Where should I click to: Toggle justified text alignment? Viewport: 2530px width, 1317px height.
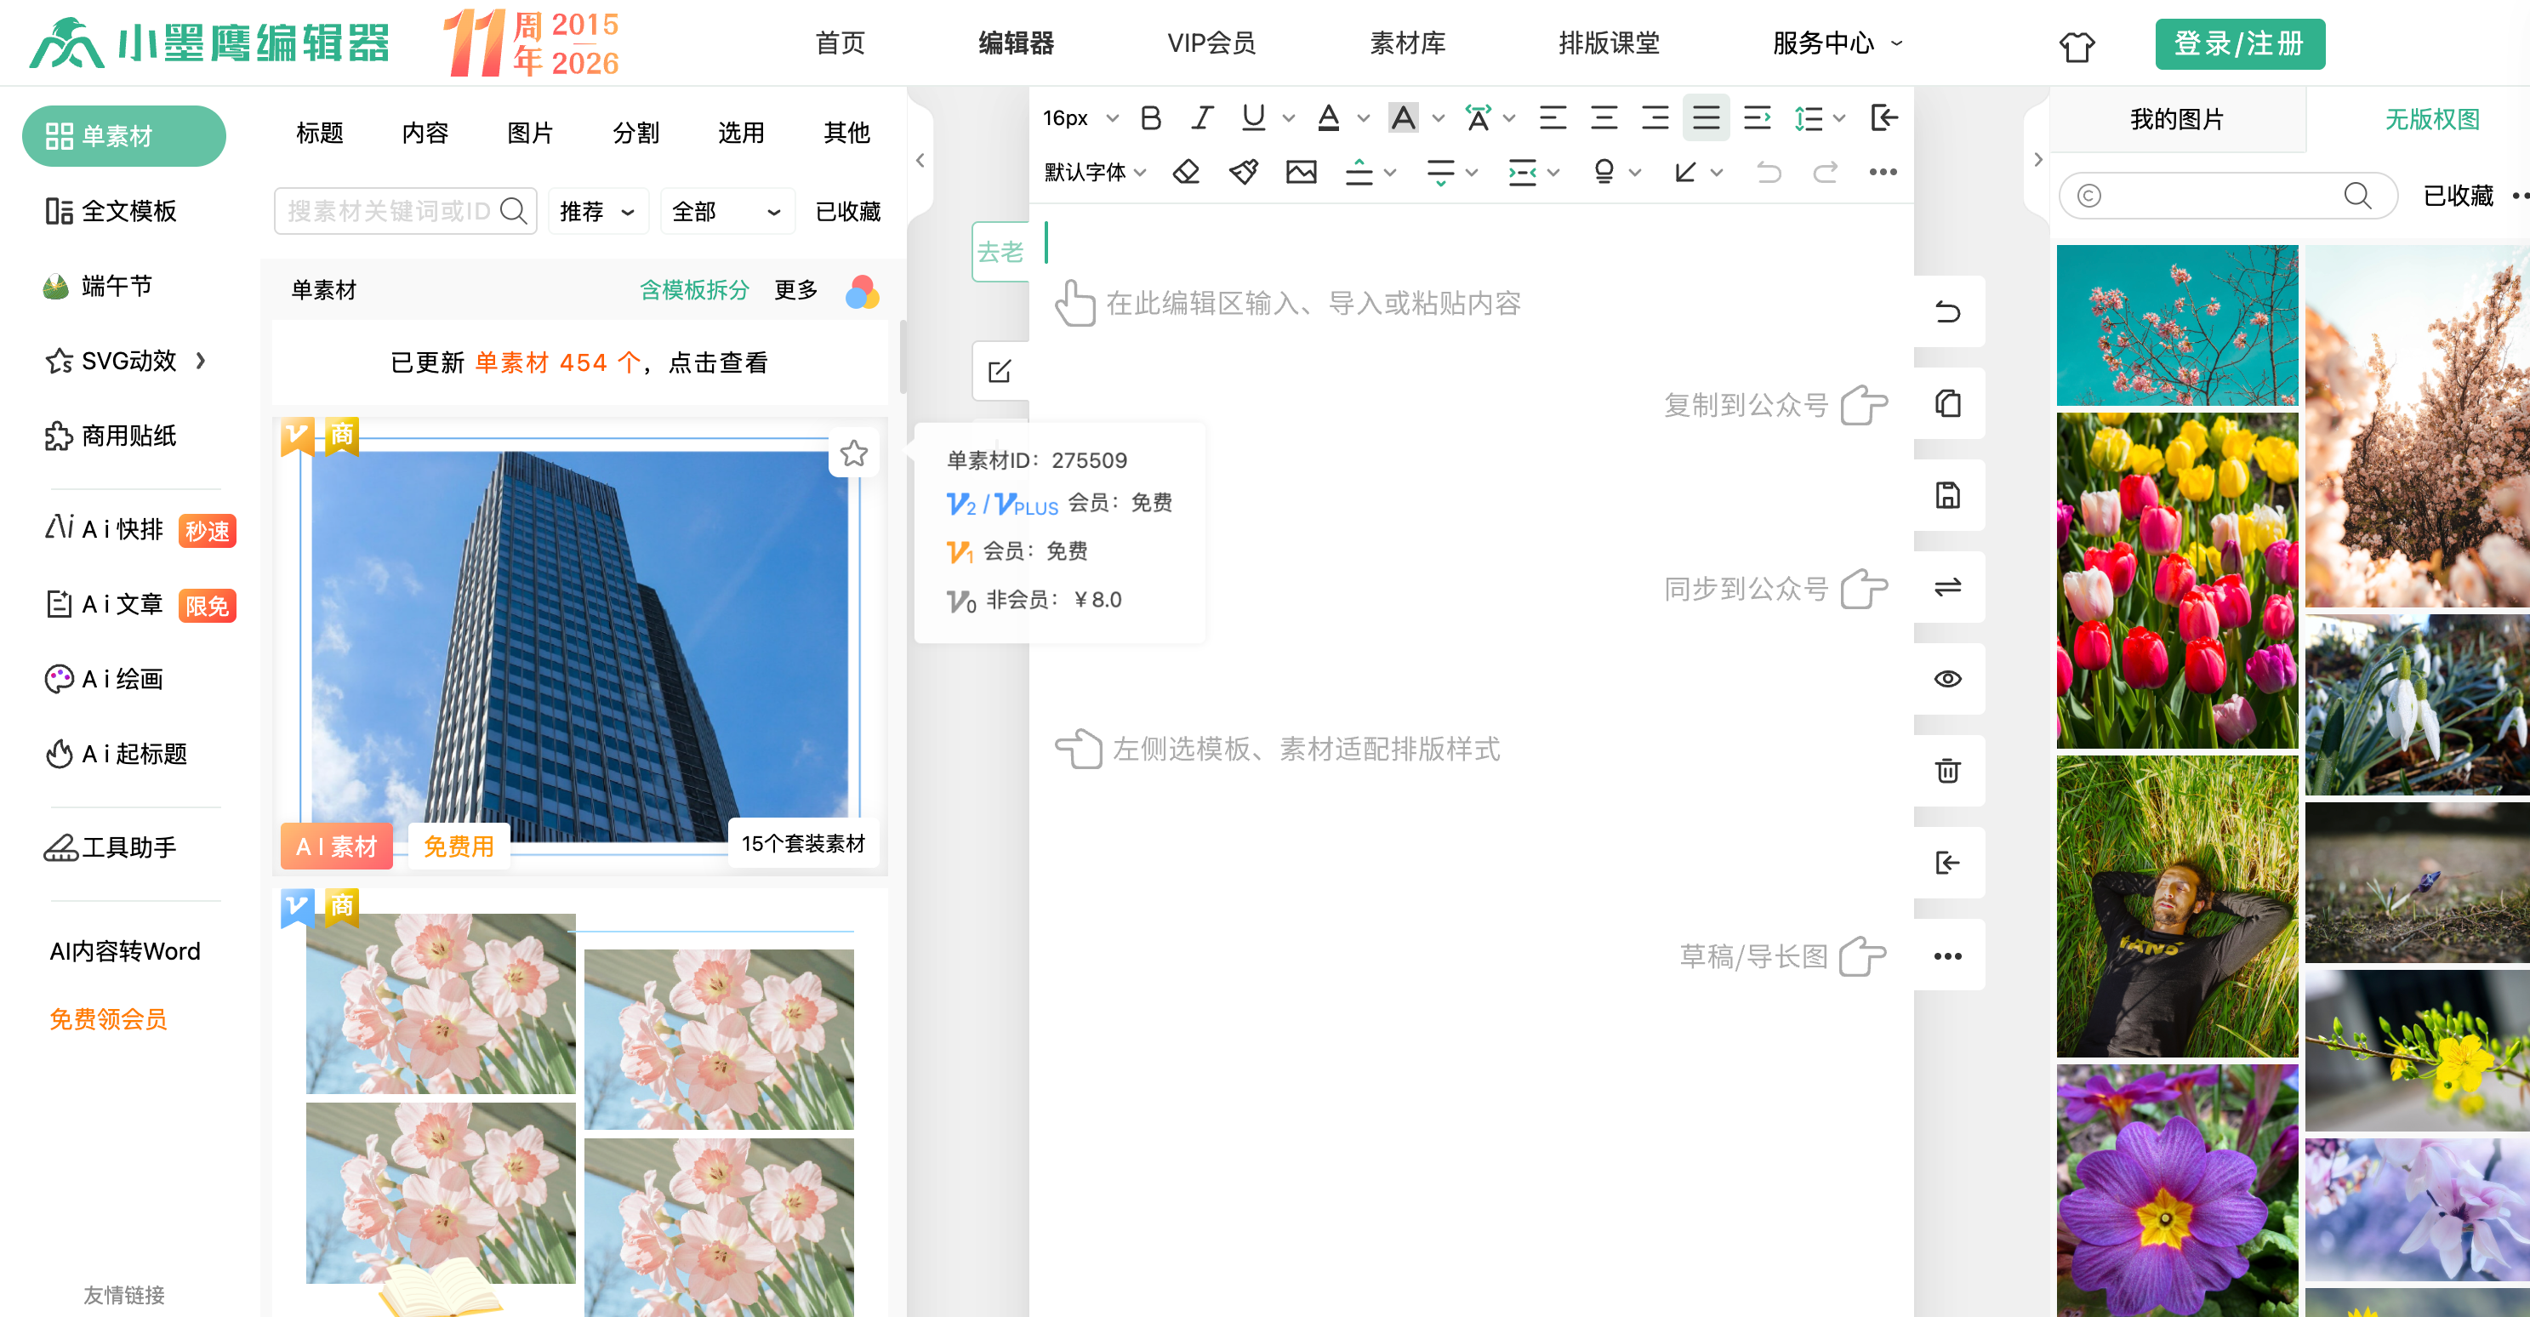(1706, 118)
